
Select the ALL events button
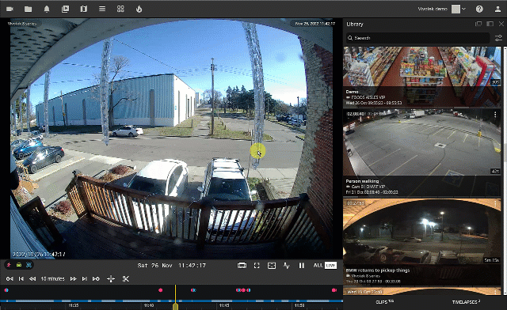point(318,266)
